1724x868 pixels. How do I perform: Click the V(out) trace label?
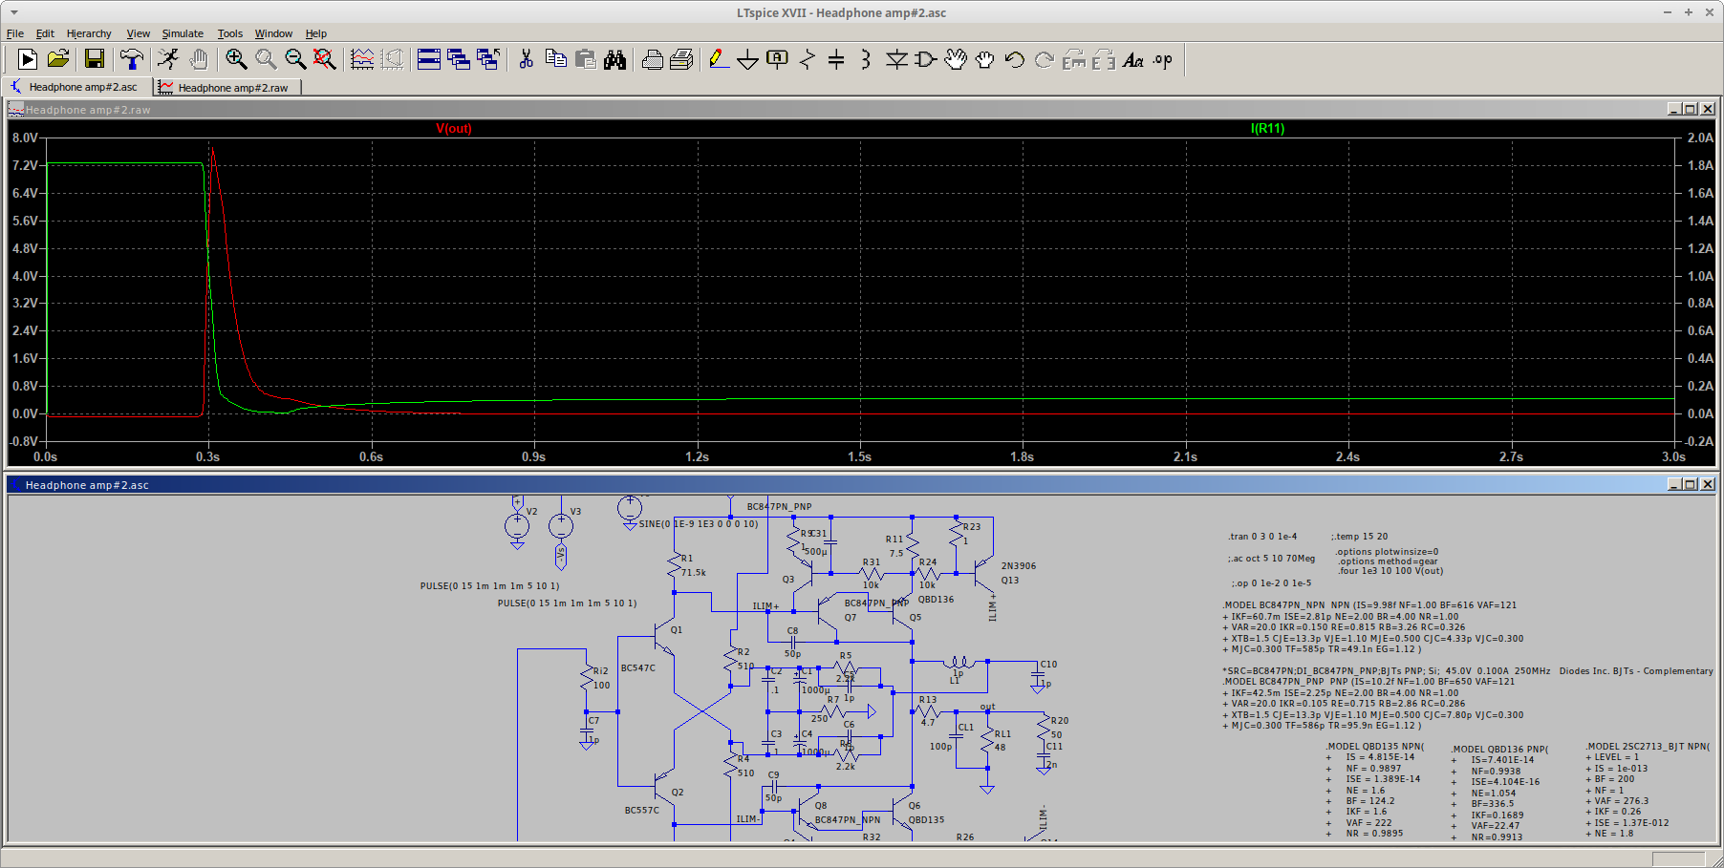[x=454, y=128]
